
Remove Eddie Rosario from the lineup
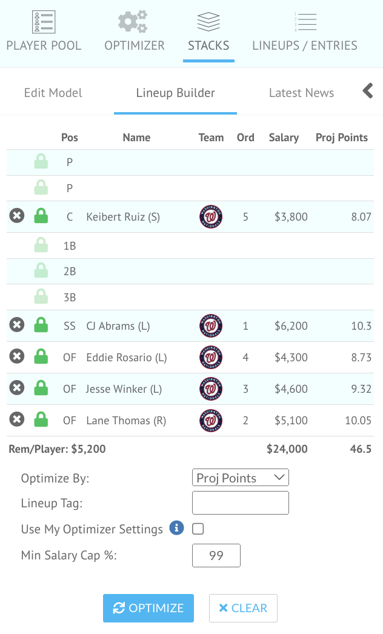[x=16, y=357]
